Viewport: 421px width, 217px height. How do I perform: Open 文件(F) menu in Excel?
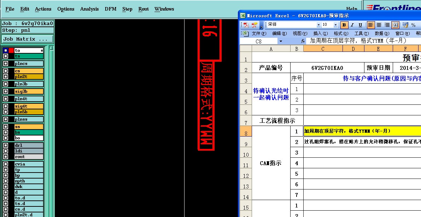tap(259, 34)
